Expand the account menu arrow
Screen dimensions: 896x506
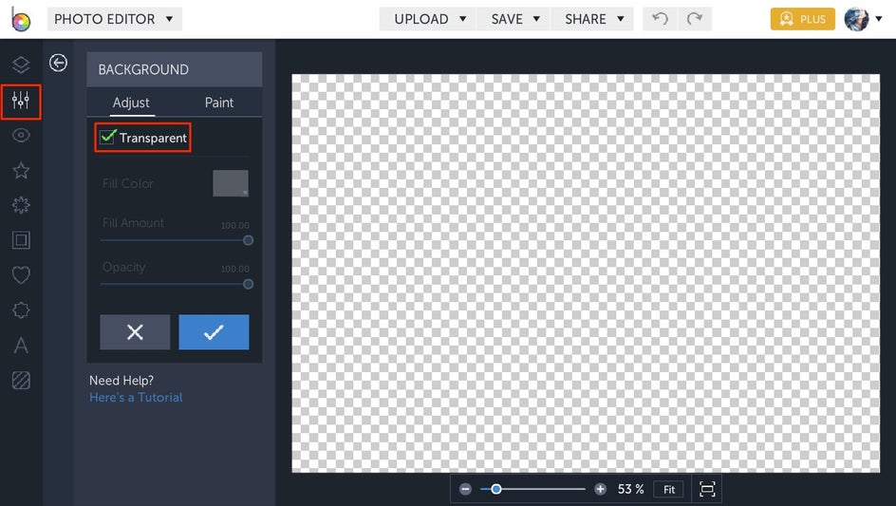pos(878,19)
